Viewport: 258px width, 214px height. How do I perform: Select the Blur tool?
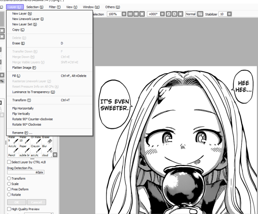point(47,149)
